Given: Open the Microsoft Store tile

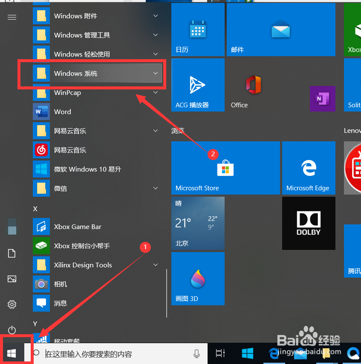Looking at the screenshot, I should (x=225, y=168).
